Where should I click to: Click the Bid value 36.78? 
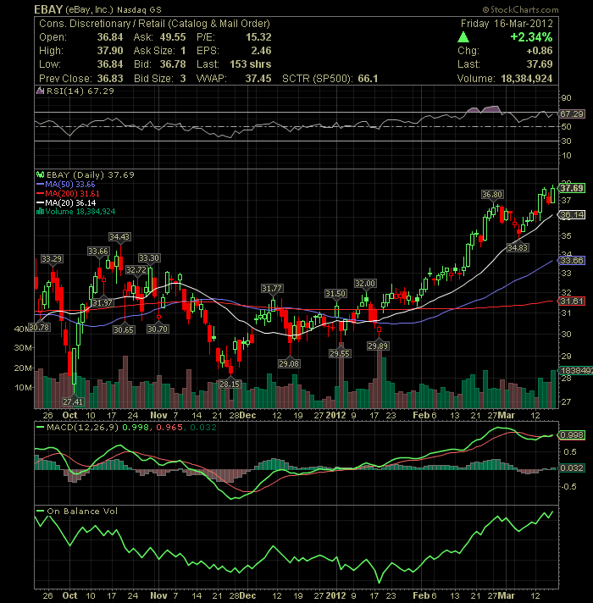[x=173, y=64]
